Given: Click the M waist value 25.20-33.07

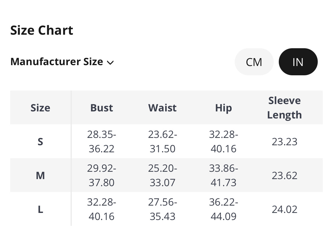Looking at the screenshot, I should click(x=162, y=175).
